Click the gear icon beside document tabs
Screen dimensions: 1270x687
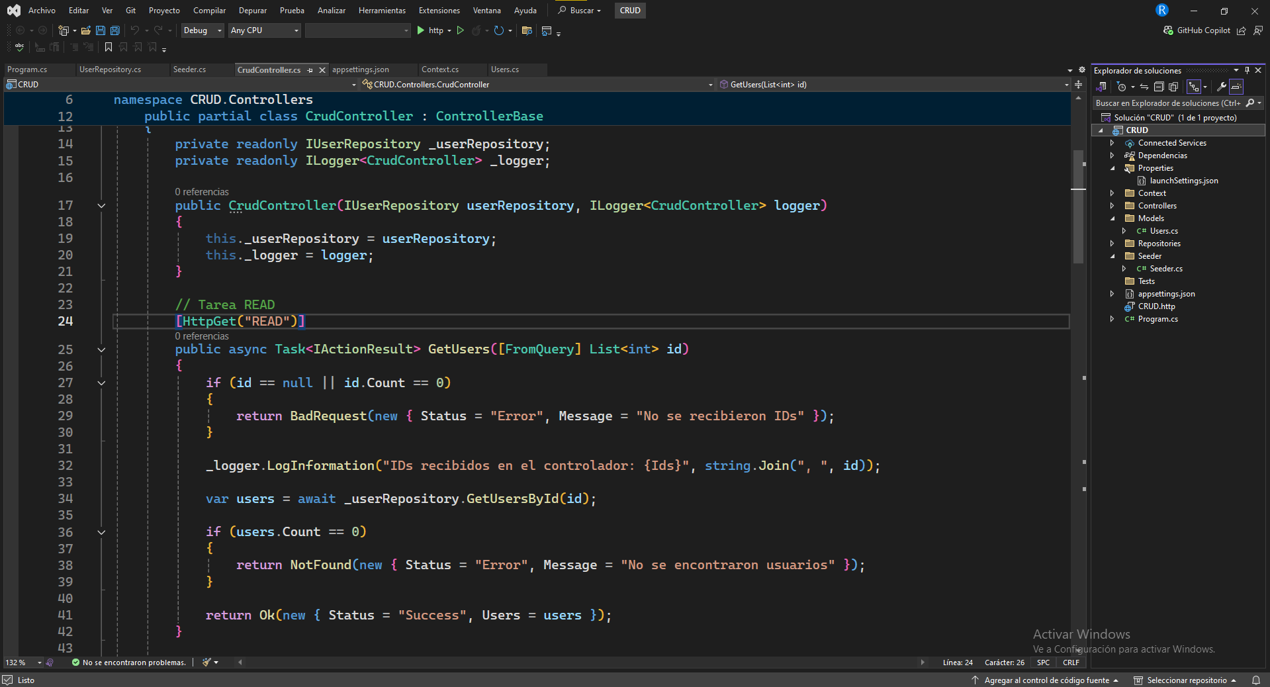pos(1082,69)
